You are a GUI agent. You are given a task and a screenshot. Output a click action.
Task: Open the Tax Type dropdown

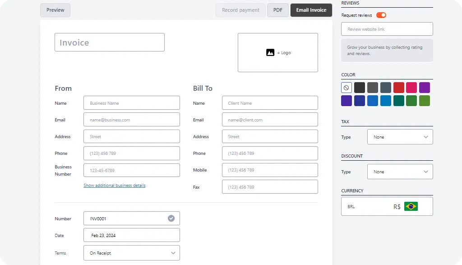[400, 137]
